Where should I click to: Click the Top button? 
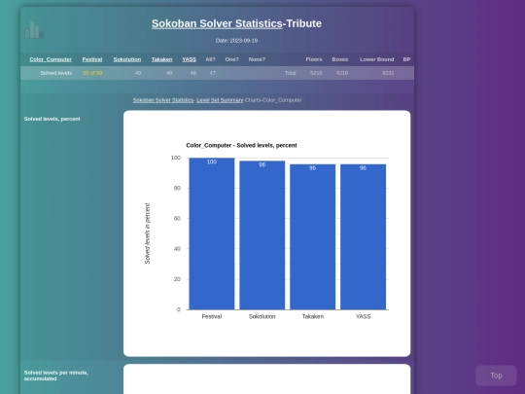coord(496,376)
